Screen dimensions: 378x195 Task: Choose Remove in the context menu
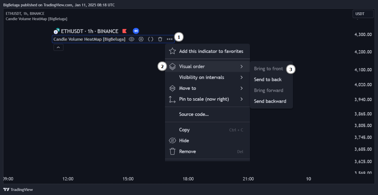tap(207, 151)
